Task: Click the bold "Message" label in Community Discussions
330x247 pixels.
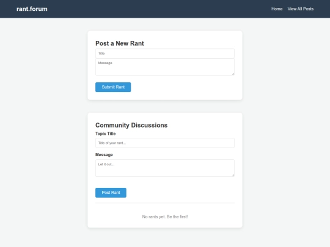Action: point(104,154)
